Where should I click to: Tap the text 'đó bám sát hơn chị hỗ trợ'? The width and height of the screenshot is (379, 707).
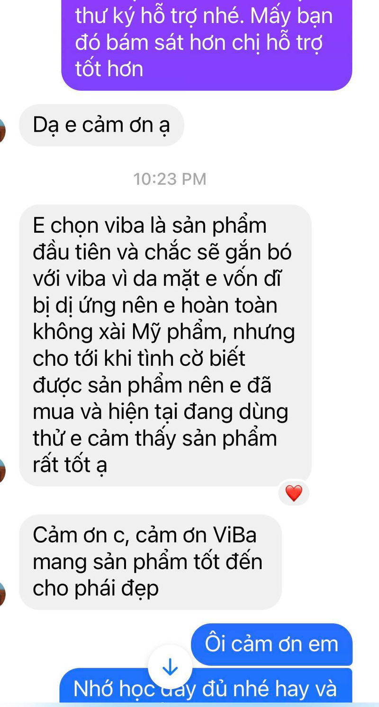point(199,43)
